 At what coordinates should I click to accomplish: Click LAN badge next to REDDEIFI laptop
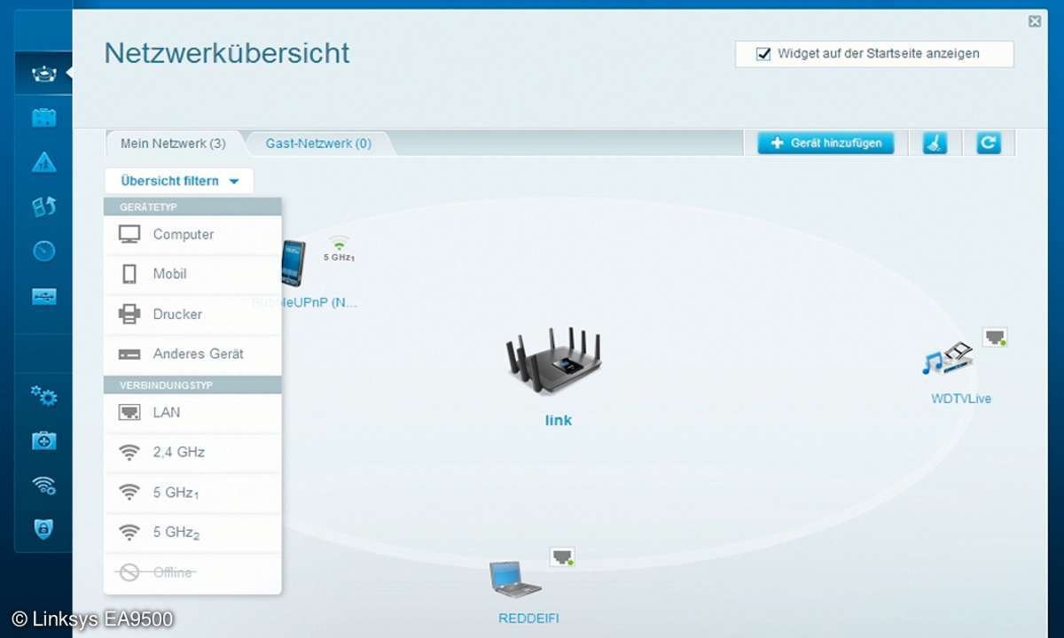pos(562,556)
